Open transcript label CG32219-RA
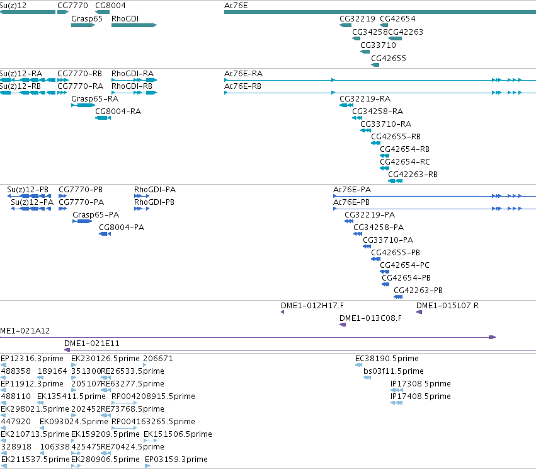 pos(365,99)
